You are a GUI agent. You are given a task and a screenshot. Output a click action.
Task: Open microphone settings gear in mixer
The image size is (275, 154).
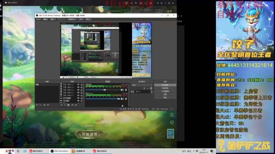pos(126,99)
